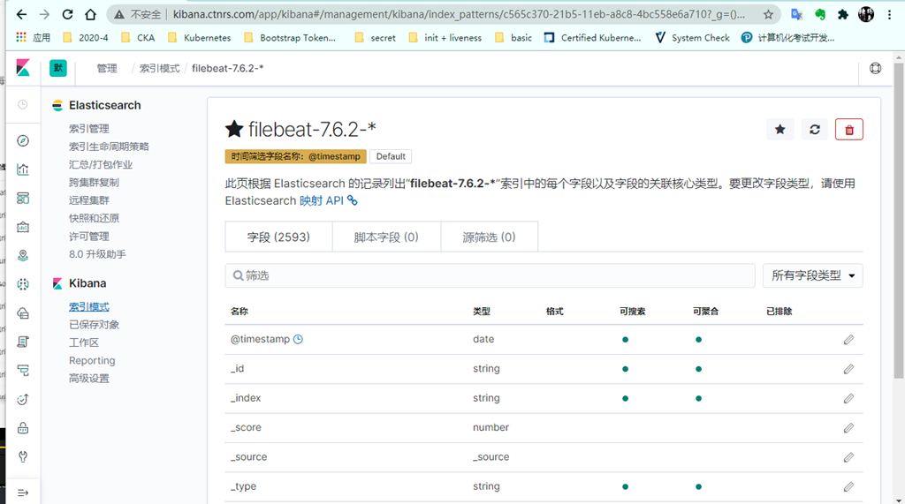Viewport: 905px width, 504px height.
Task: Switch to the 源筛选 (0) tab
Action: pos(489,237)
